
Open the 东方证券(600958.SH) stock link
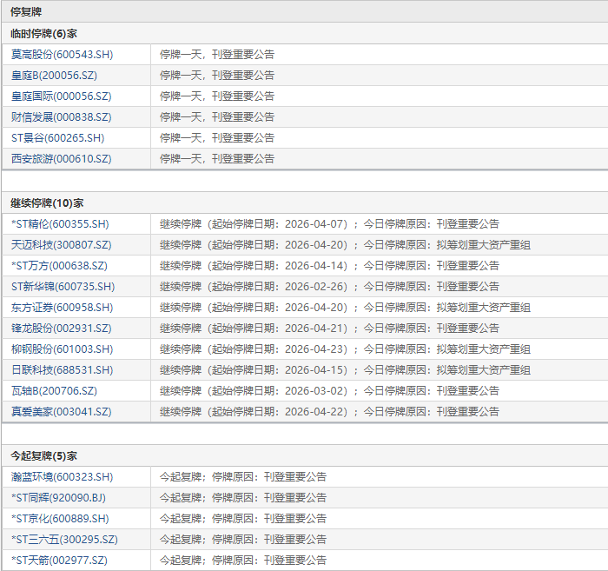[x=62, y=308]
